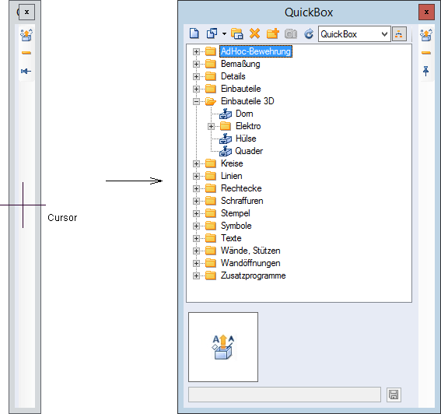Click the refresh arrow toolbar icon
Viewport: 441px width, 414px height.
coord(309,33)
